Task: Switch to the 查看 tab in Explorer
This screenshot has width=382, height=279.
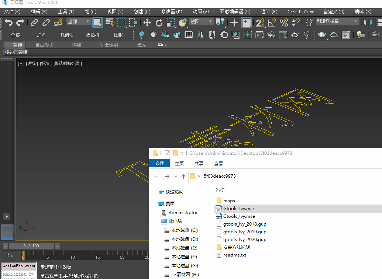Action: click(x=218, y=163)
